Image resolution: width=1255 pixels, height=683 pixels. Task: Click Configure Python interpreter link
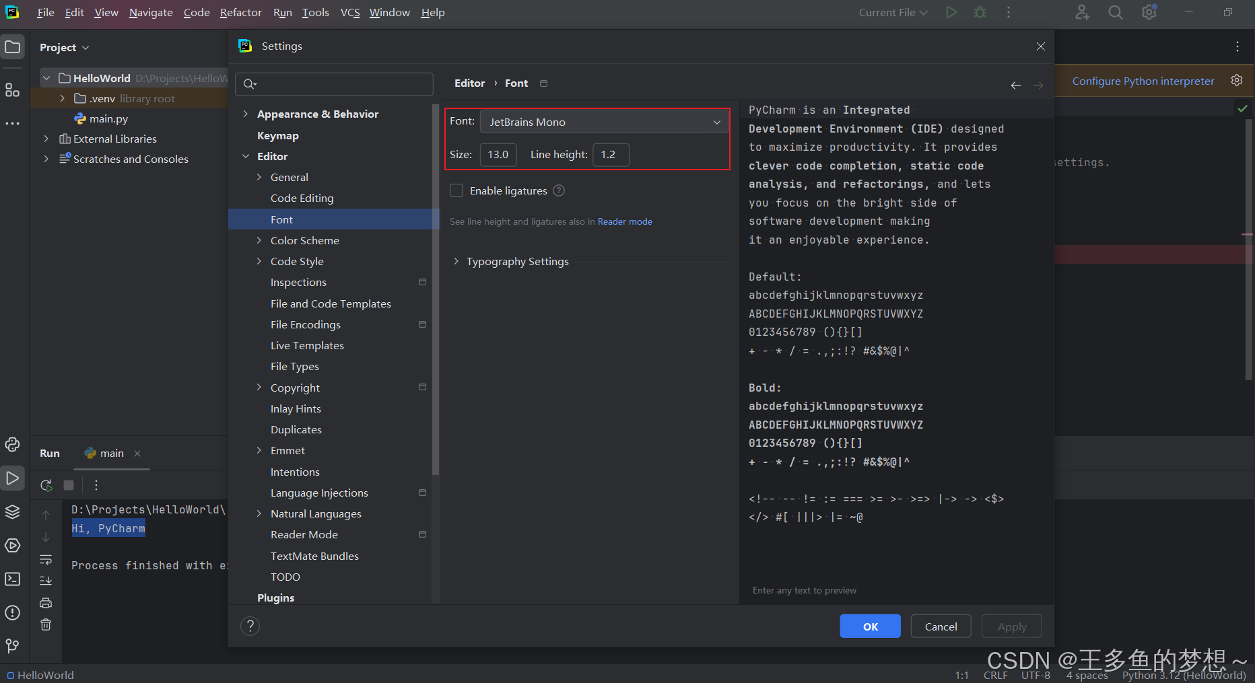click(x=1143, y=81)
